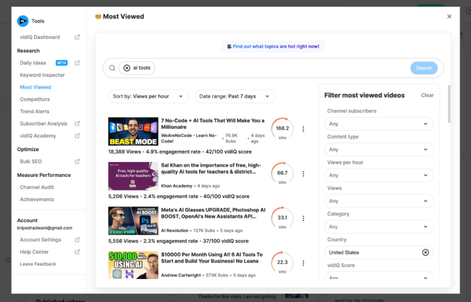Switch to Keyword Inspector

tap(43, 75)
